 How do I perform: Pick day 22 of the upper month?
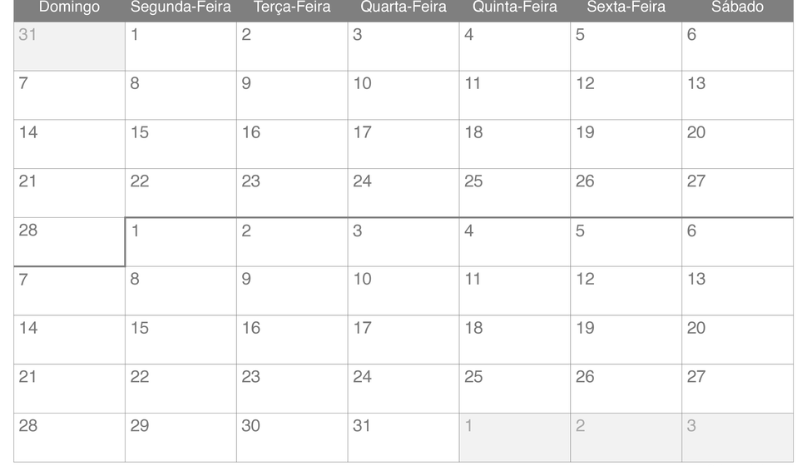[x=181, y=193]
